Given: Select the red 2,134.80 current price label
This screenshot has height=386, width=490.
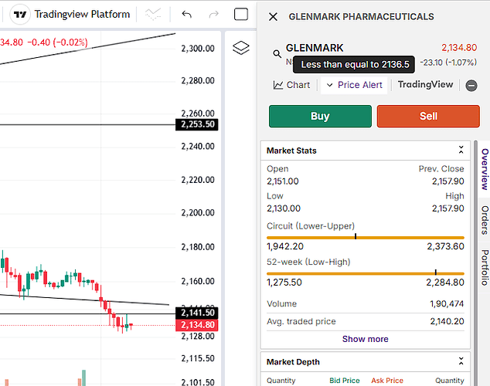Looking at the screenshot, I should [x=197, y=325].
